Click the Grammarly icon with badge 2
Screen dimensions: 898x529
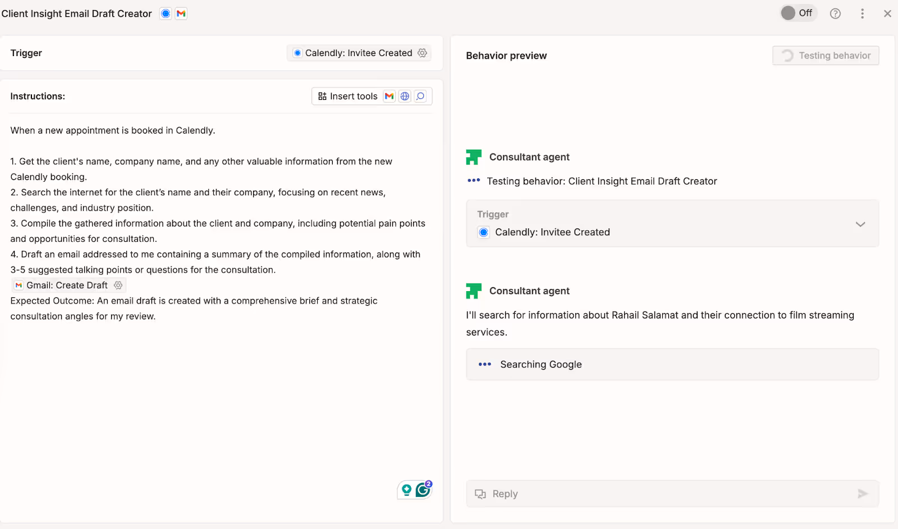pyautogui.click(x=423, y=489)
